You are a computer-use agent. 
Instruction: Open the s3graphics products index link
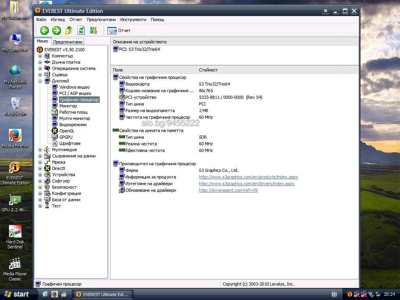pyautogui.click(x=248, y=177)
